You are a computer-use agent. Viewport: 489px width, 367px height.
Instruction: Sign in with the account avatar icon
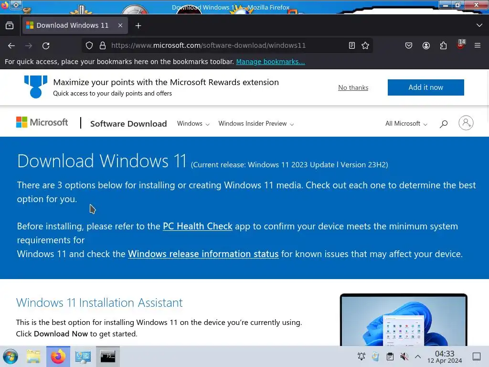click(x=466, y=123)
